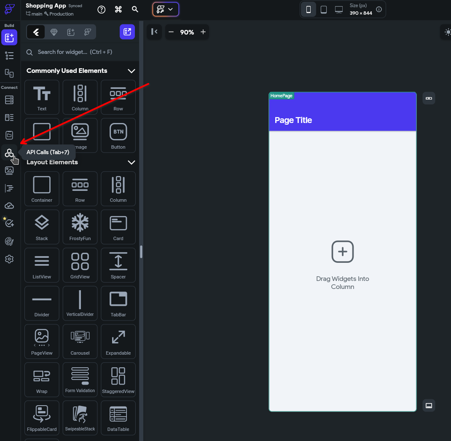Image resolution: width=451 pixels, height=441 pixels.
Task: Click the canvas size info icon
Action: click(379, 9)
